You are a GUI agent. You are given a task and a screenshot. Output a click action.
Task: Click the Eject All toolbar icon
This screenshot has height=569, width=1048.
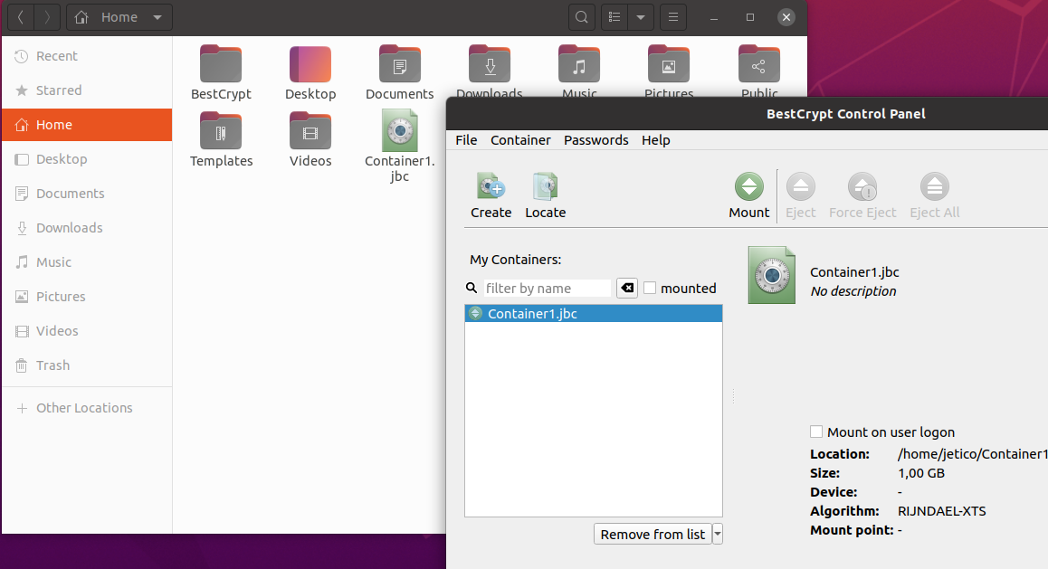tap(934, 186)
